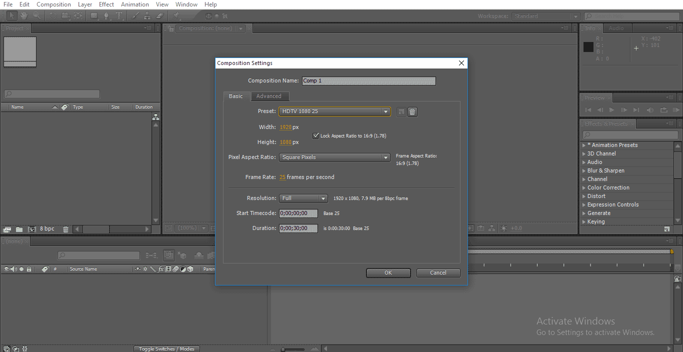Choose the Clone Stamp tool
Image resolution: width=683 pixels, height=352 pixels.
click(147, 16)
